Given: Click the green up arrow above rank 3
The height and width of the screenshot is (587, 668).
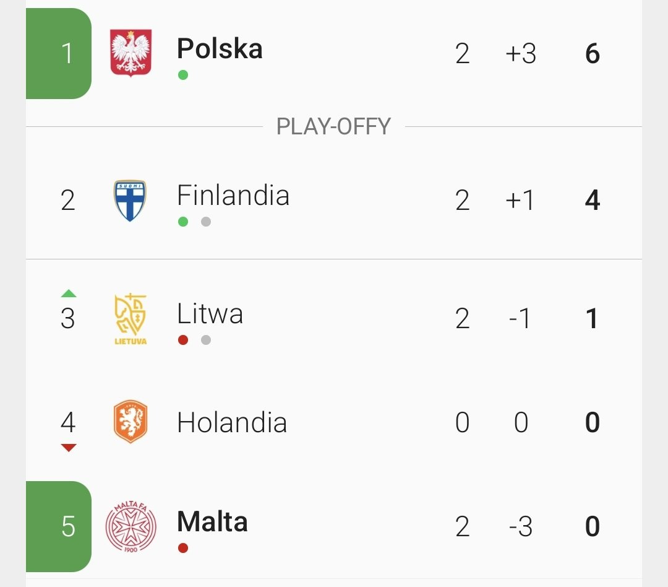Looking at the screenshot, I should pos(69,293).
